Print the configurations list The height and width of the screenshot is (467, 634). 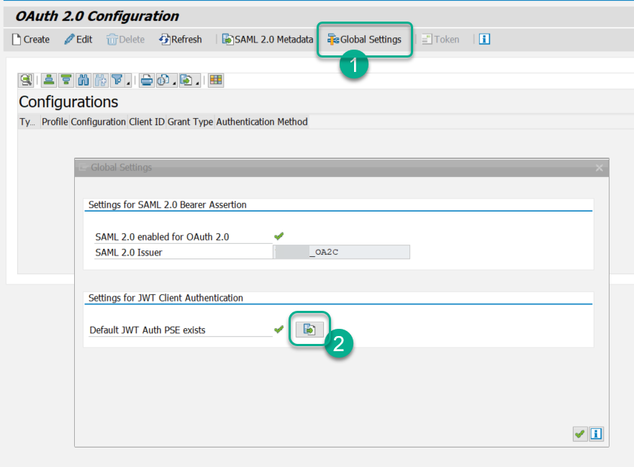146,80
